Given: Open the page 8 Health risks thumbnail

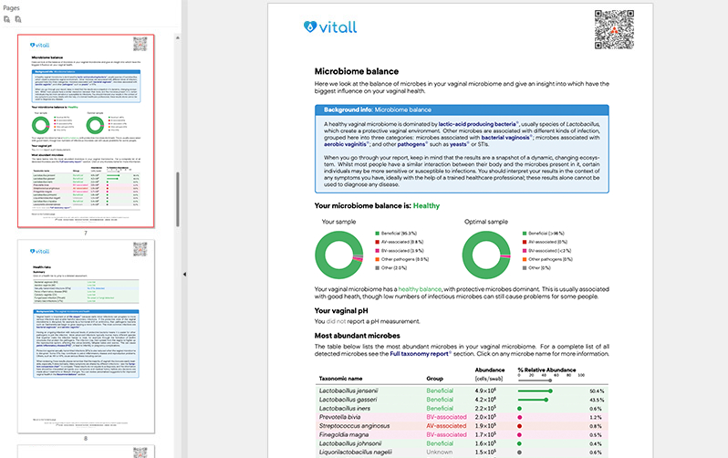Looking at the screenshot, I should point(86,337).
